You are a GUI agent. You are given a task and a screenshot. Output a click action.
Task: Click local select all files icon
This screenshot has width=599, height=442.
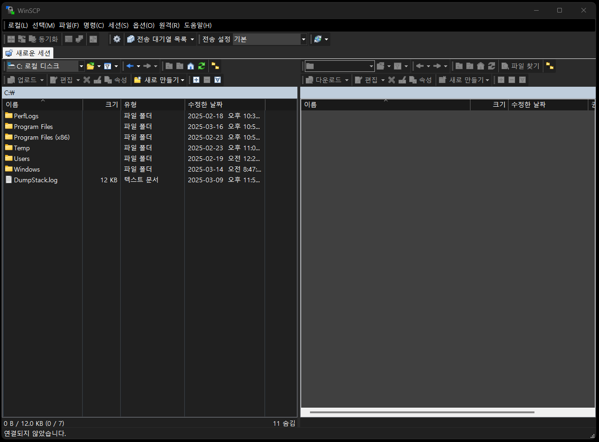tap(218, 80)
